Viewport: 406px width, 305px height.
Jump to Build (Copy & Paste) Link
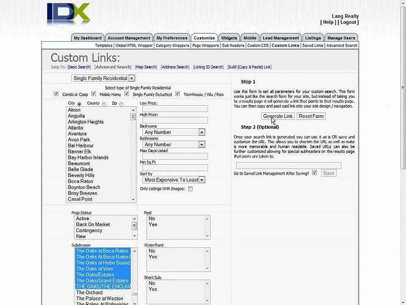pyautogui.click(x=250, y=67)
